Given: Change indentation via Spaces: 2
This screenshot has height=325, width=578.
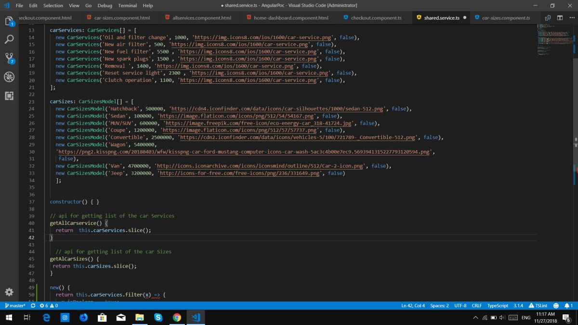Looking at the screenshot, I should [439, 305].
